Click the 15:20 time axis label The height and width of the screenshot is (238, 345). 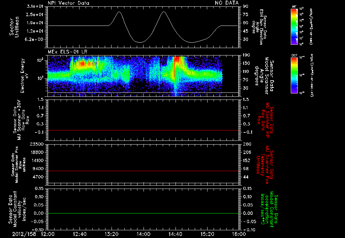(x=207, y=234)
